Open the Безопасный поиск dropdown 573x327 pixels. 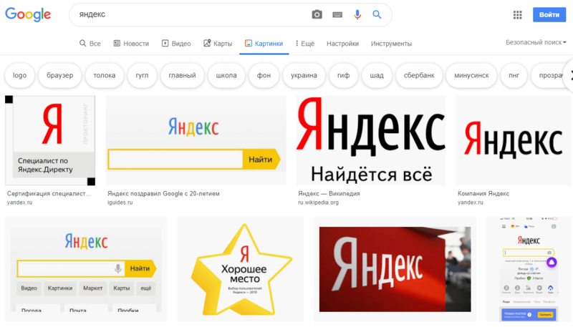(536, 42)
